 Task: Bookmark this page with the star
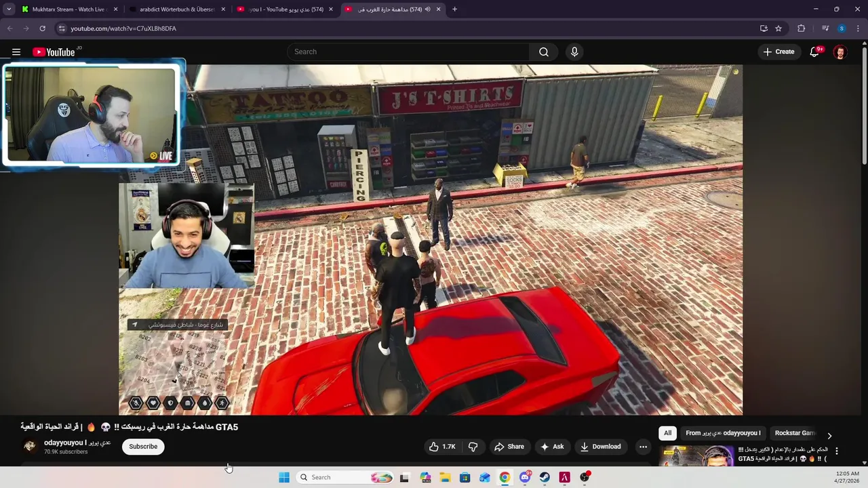778,28
